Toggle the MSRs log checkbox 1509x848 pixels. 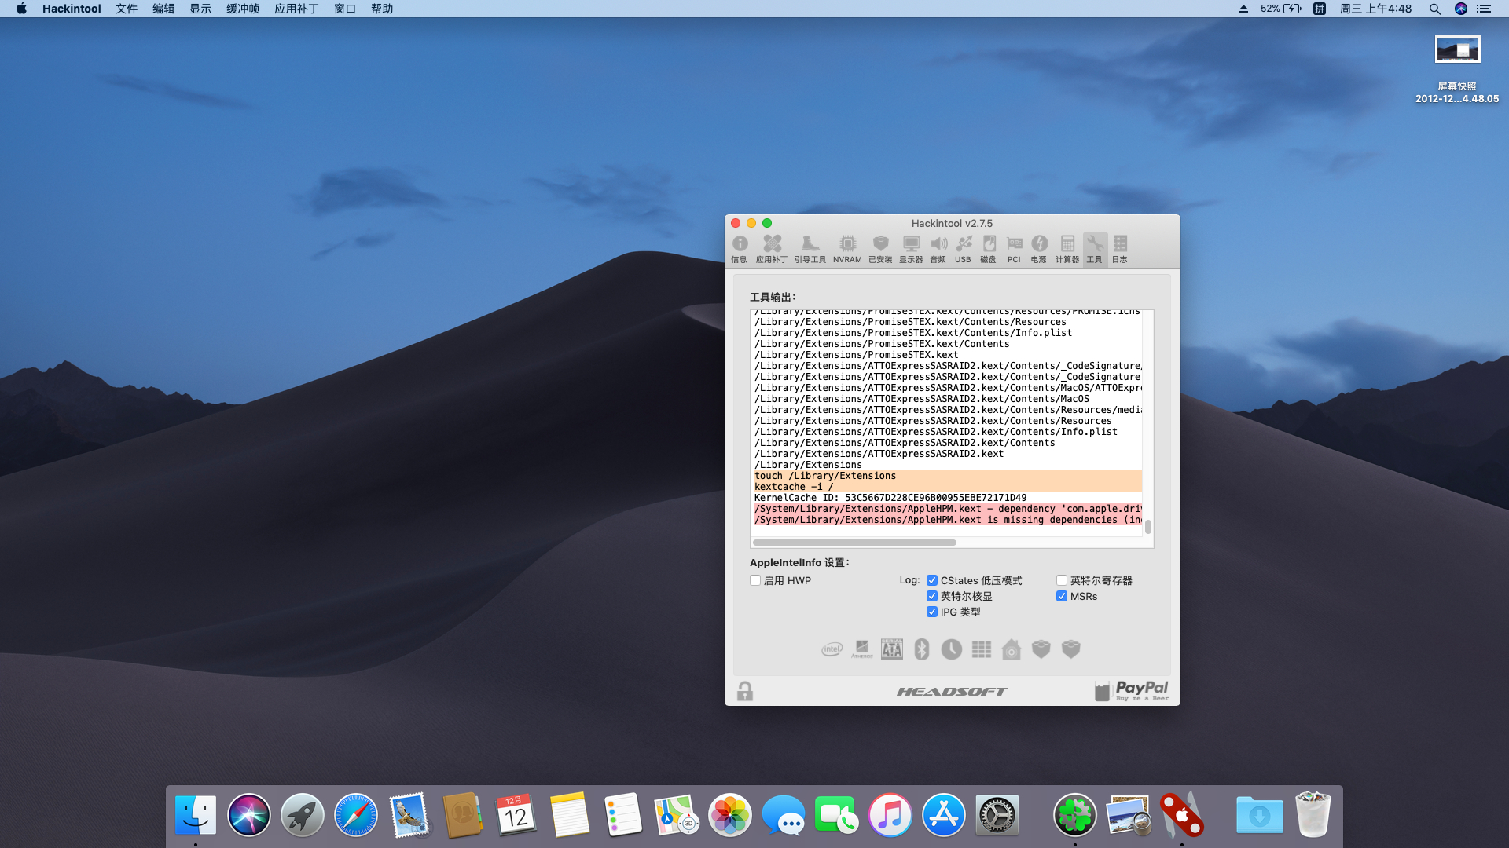click(1062, 596)
